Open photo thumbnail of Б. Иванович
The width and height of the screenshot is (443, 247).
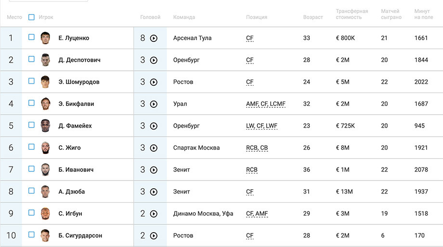pos(45,169)
